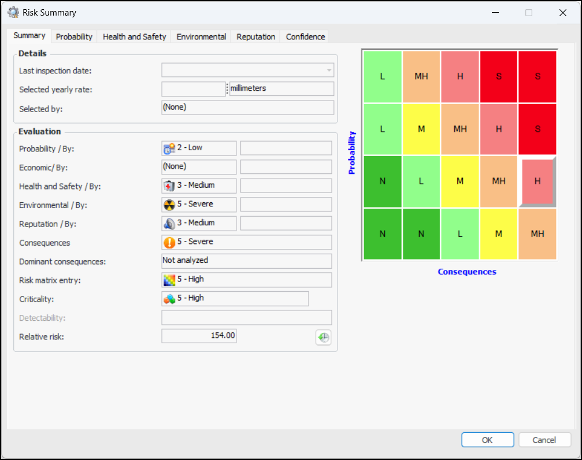Click the relative risk chart button
Viewport: 582px width, 460px height.
pyautogui.click(x=324, y=337)
